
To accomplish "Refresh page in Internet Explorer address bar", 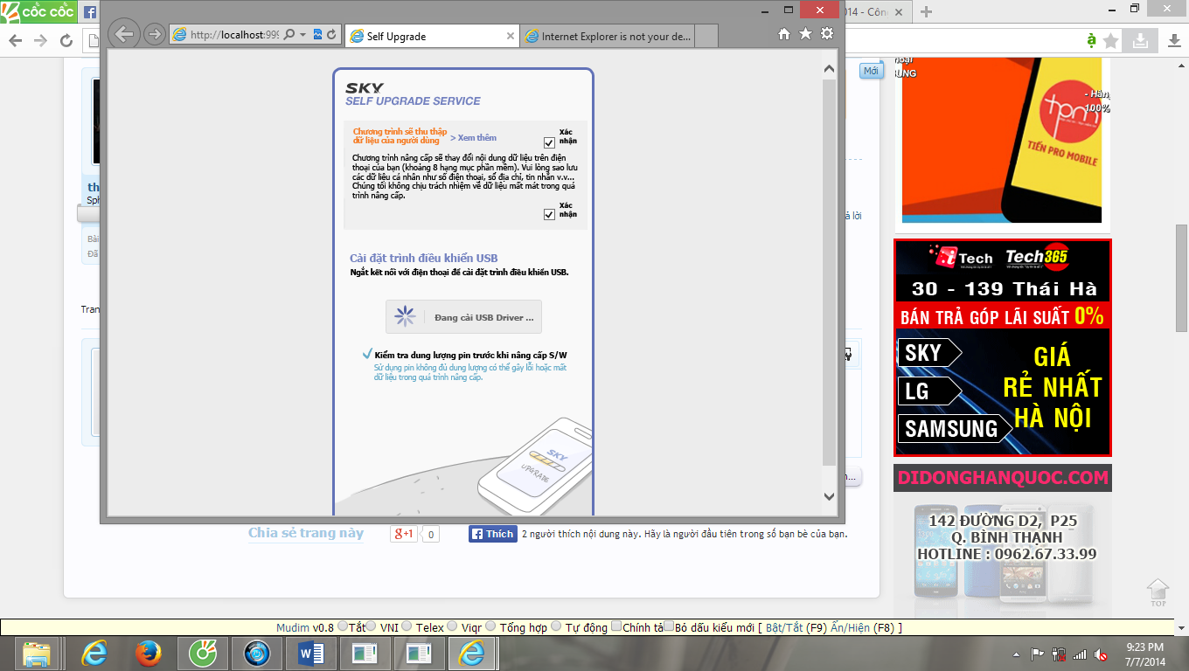I will pos(331,35).
